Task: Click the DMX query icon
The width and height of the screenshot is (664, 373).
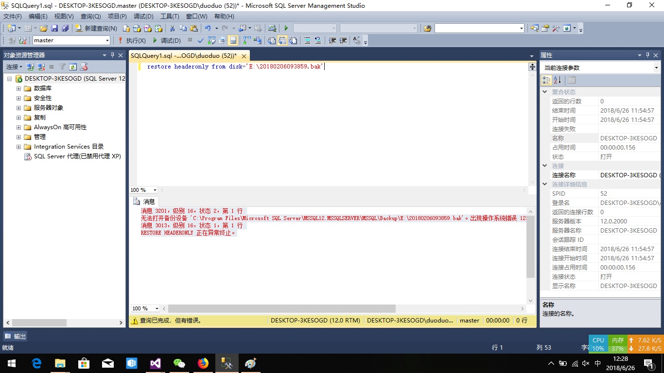Action: (x=147, y=28)
